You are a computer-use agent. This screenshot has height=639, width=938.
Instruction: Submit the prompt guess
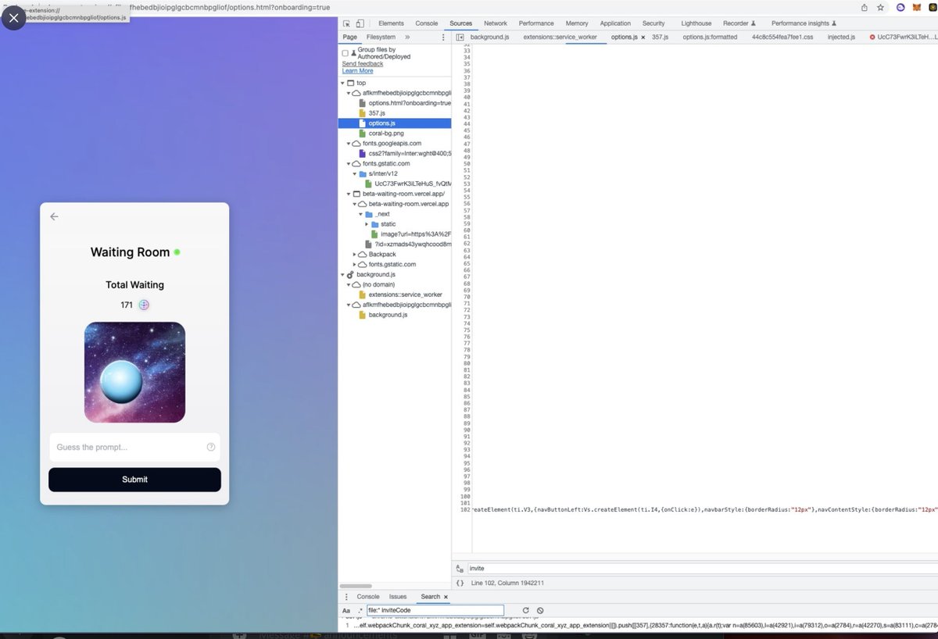134,480
